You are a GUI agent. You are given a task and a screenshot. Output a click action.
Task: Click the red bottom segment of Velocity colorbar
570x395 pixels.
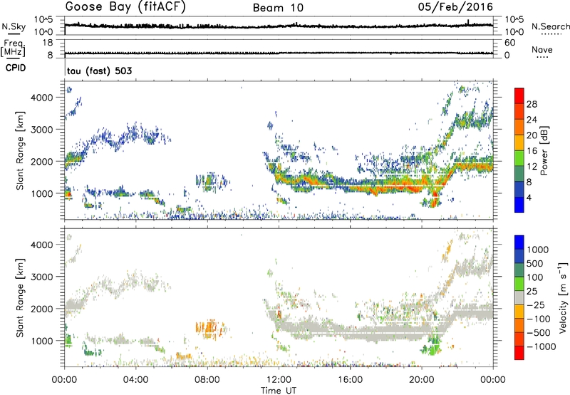pyautogui.click(x=519, y=353)
